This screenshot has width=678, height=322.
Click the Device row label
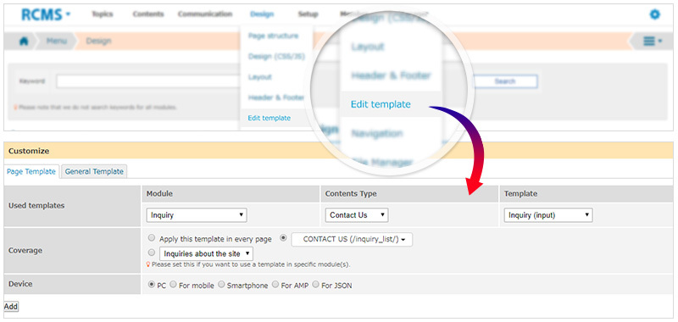tap(20, 284)
